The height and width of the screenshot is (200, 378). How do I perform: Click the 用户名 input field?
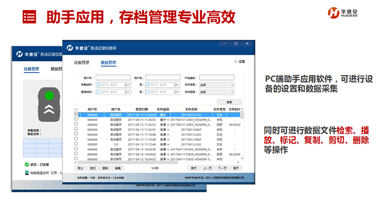click(163, 78)
